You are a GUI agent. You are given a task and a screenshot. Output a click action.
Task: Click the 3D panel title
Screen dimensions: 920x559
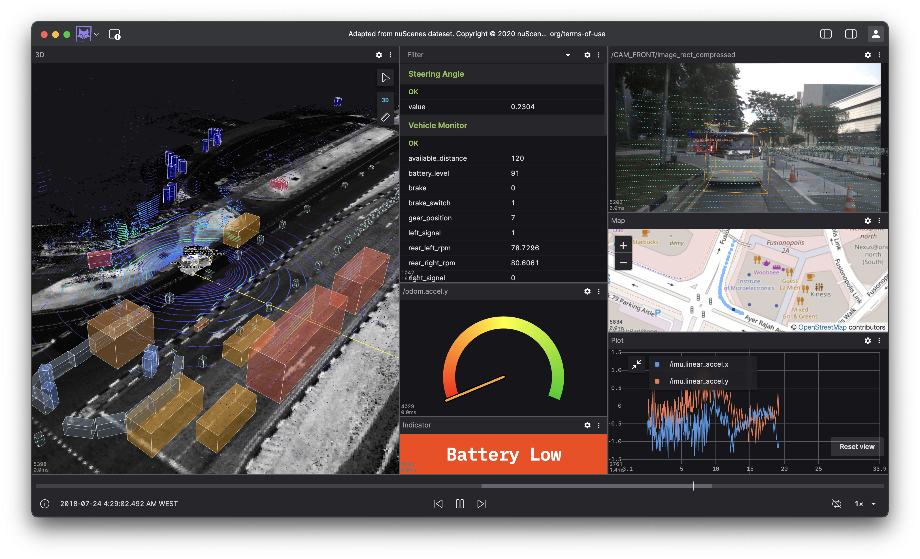click(x=40, y=55)
